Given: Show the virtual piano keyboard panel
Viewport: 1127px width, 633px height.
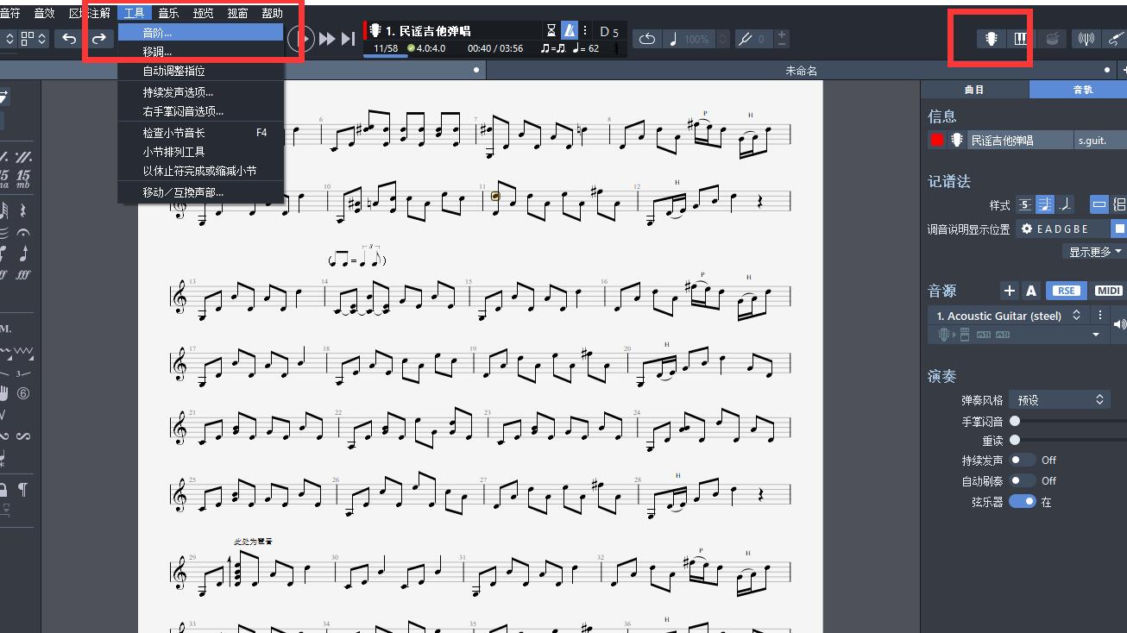Looking at the screenshot, I should click(x=1020, y=39).
